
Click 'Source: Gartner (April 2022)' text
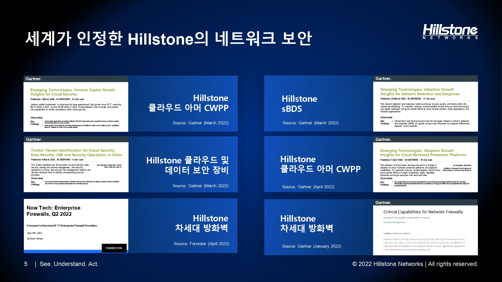coord(308,187)
